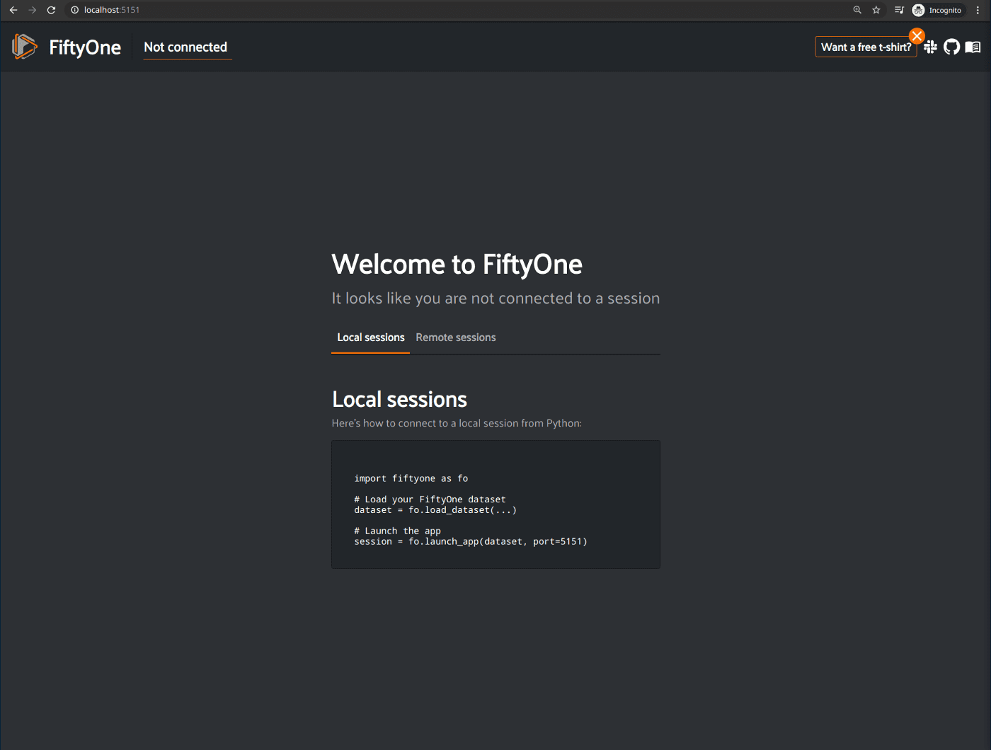Click the 'not connected to a session' subtitle
The width and height of the screenshot is (991, 750).
coord(495,299)
